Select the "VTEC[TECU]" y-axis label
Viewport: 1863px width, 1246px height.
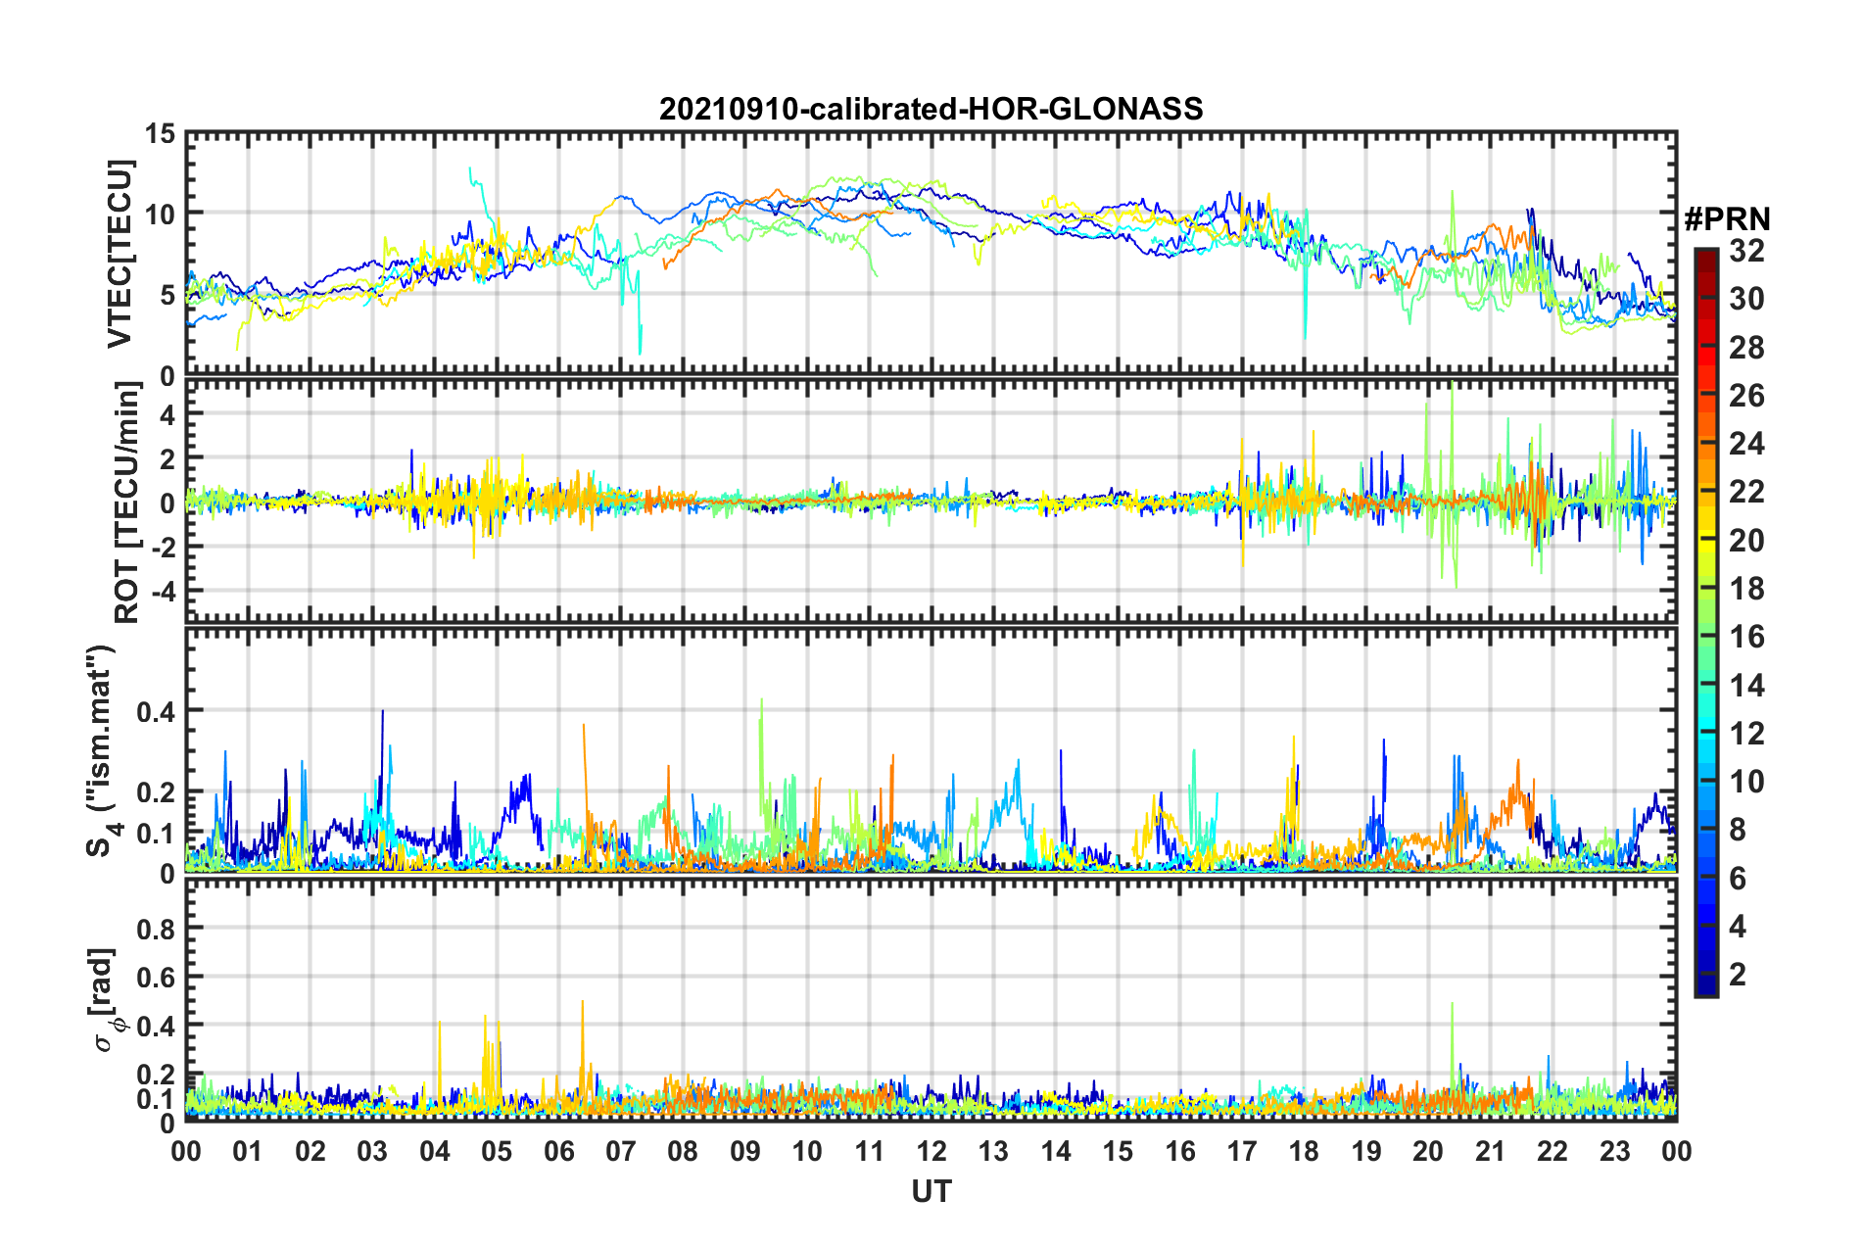pyautogui.click(x=119, y=254)
